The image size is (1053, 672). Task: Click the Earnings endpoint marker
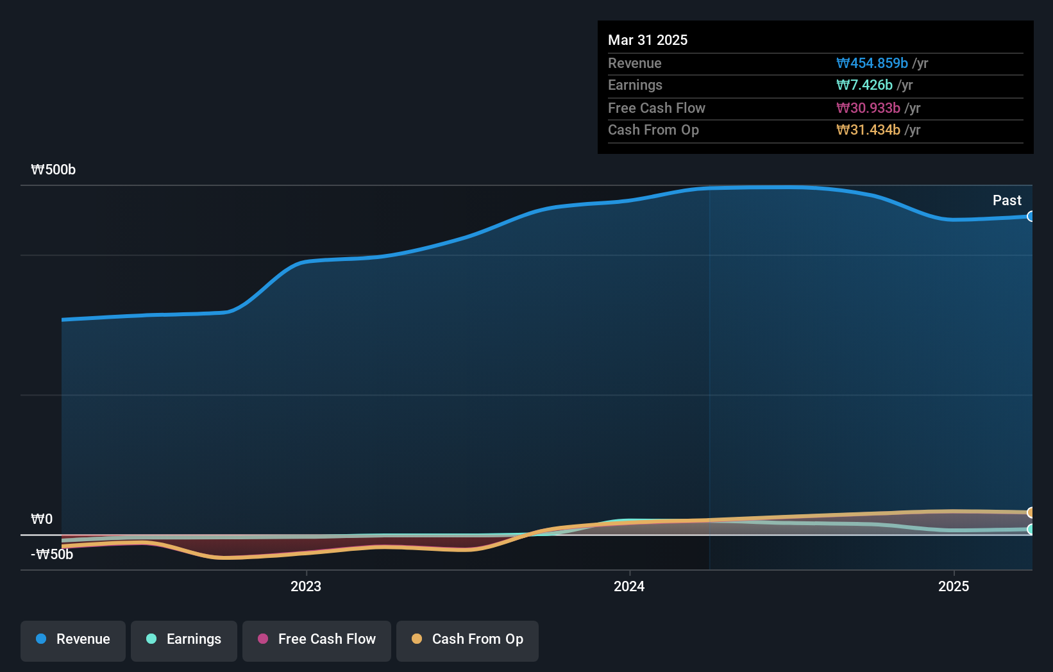[x=1031, y=530]
